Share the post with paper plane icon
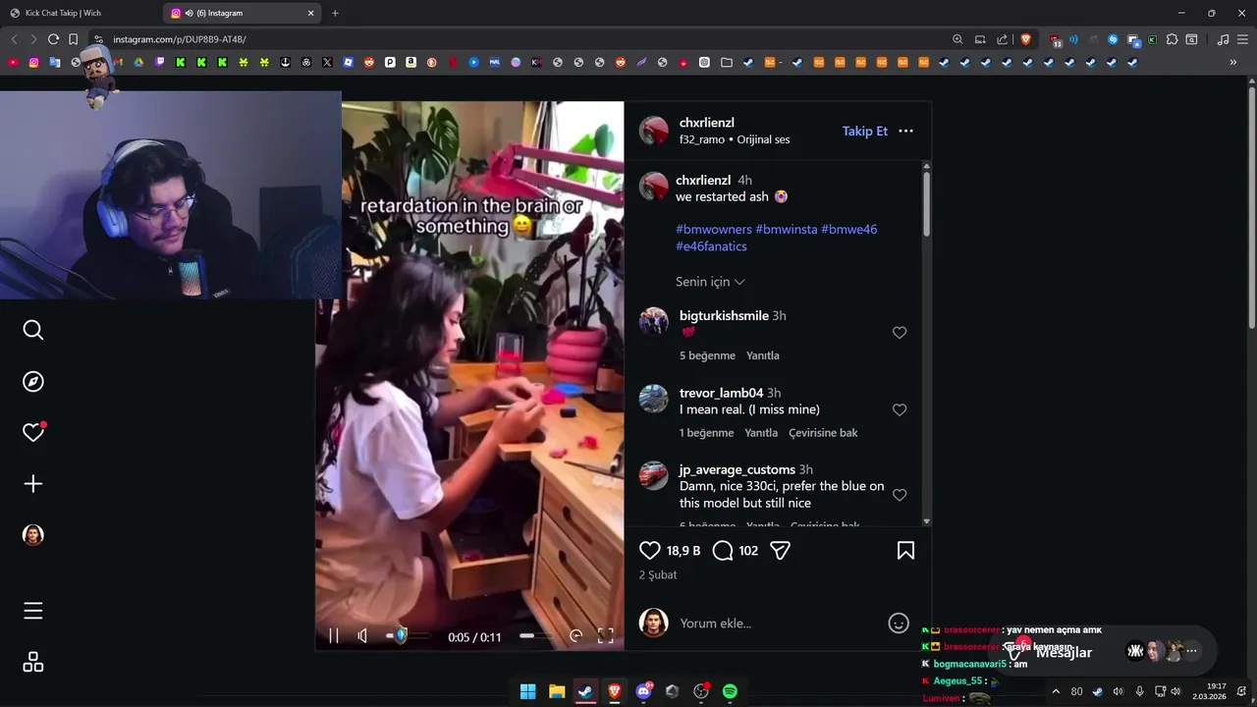Viewport: 1257px width, 707px height. point(781,551)
